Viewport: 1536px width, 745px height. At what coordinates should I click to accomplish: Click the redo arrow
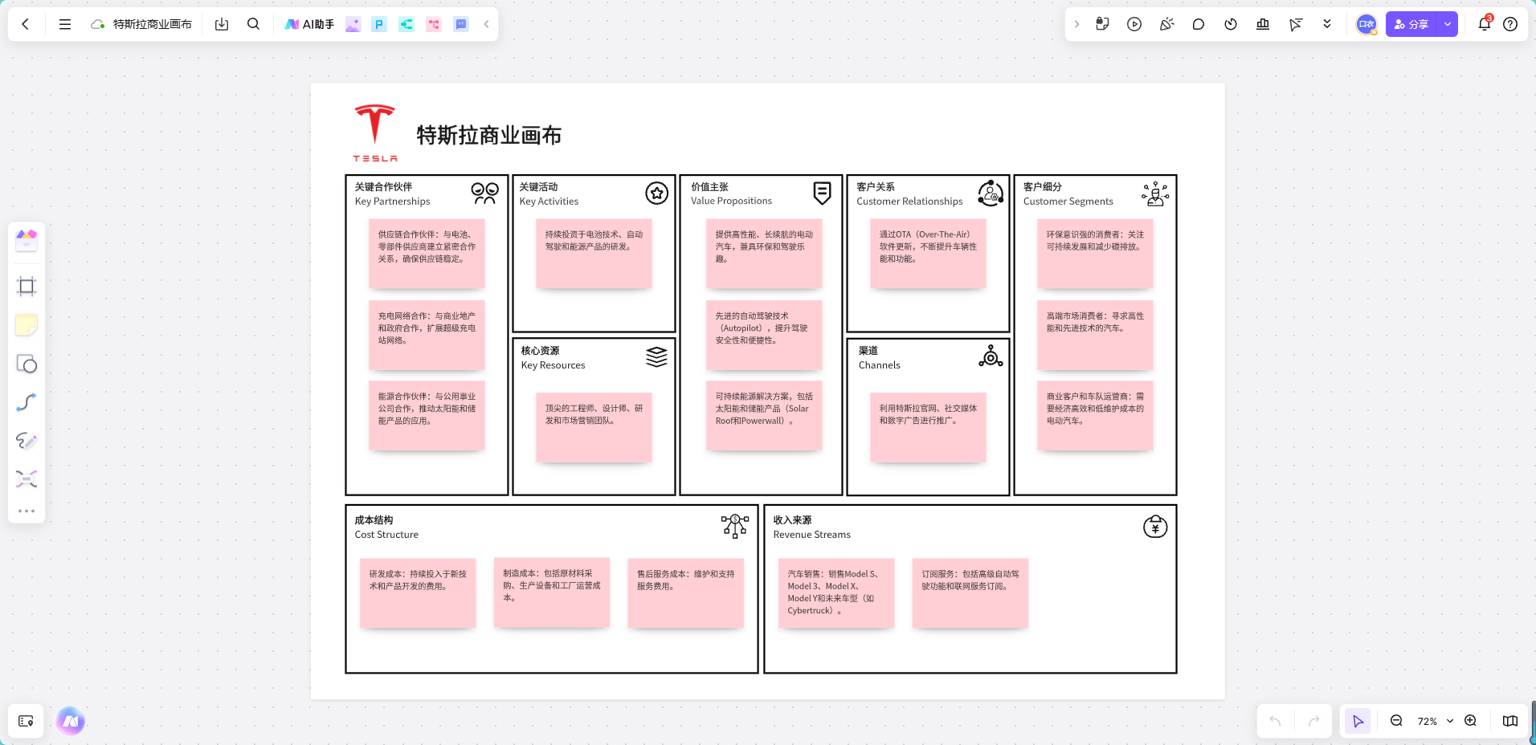click(1313, 721)
